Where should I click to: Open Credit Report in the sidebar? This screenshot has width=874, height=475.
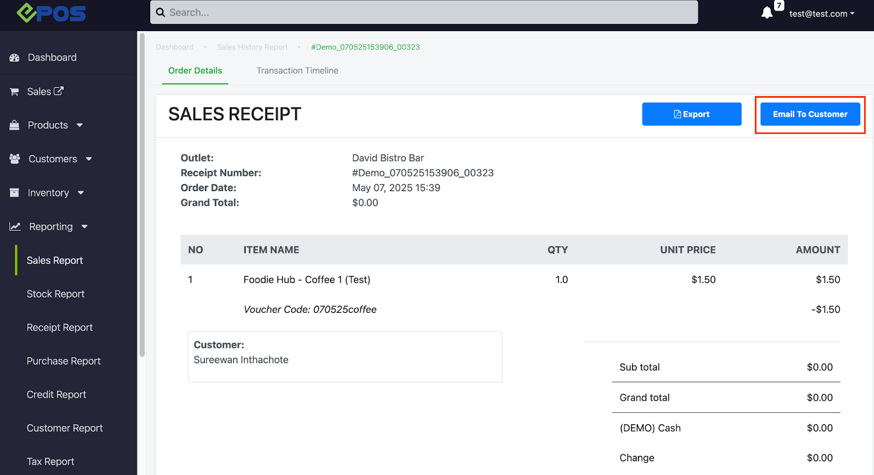click(x=56, y=394)
